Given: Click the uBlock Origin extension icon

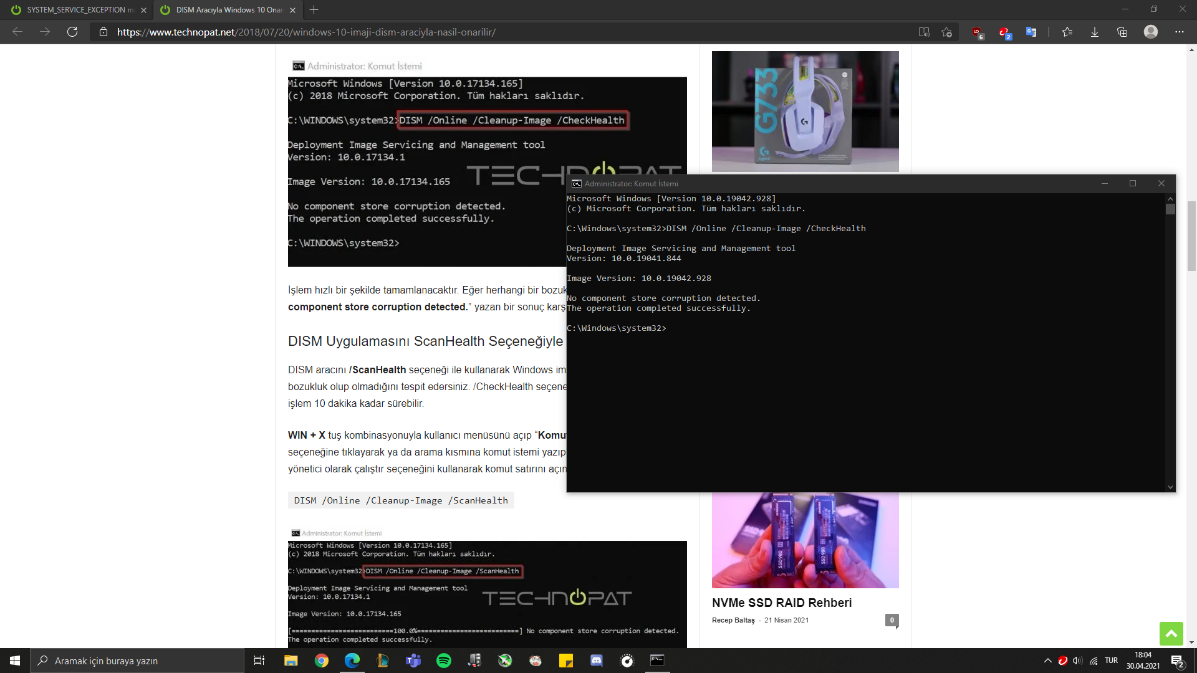Looking at the screenshot, I should click(x=977, y=32).
